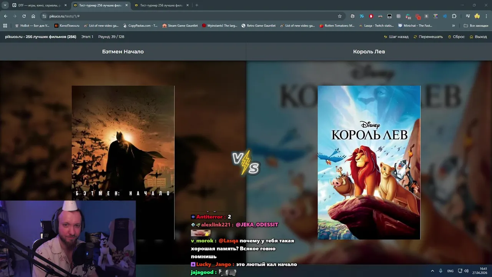Focus the pikuco.ru address bar

point(192,16)
